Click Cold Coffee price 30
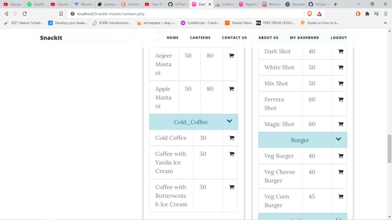Viewport: 392px width, 220px height. pos(203,138)
